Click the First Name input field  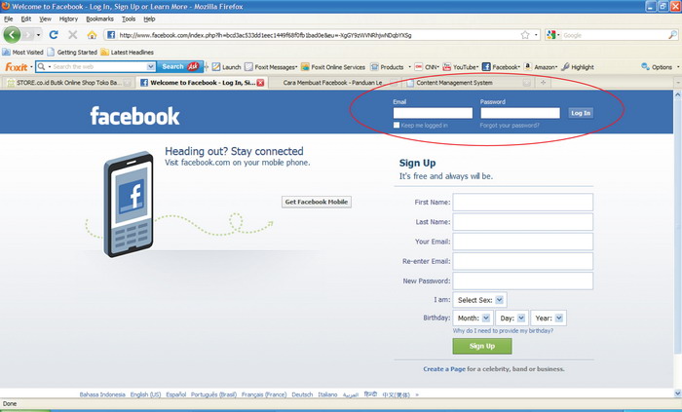pyautogui.click(x=522, y=202)
